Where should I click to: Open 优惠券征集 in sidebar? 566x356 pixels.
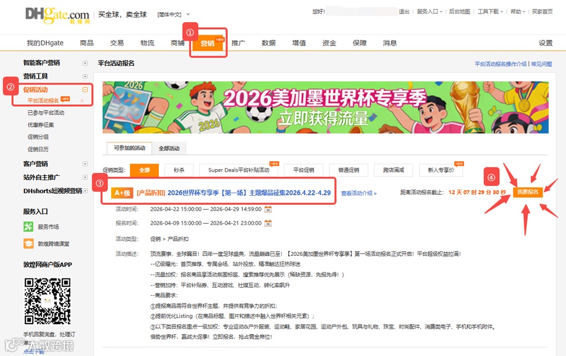pyautogui.click(x=41, y=125)
